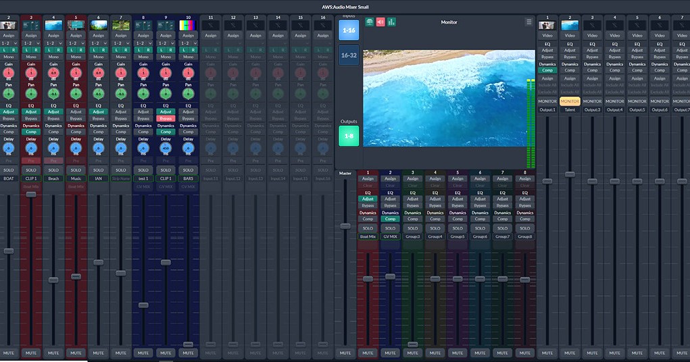The height and width of the screenshot is (362, 690).
Task: Toggle the red speaker icon in Monitor panel
Action: (x=380, y=22)
